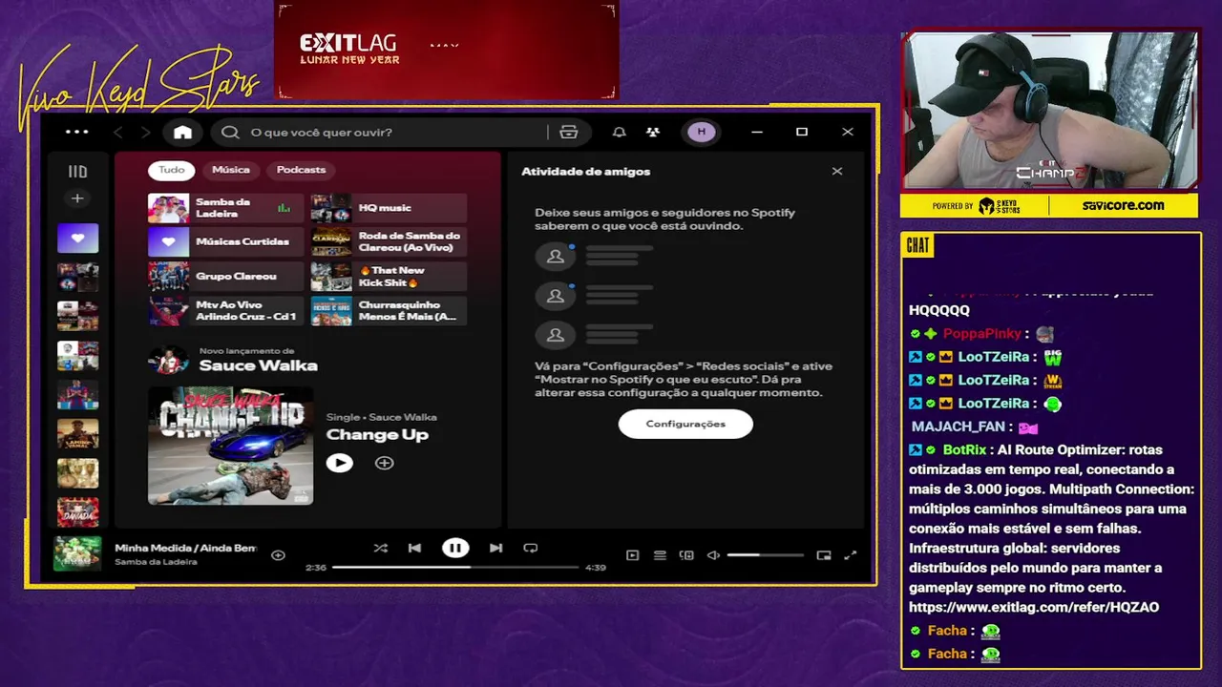The width and height of the screenshot is (1222, 687).
Task: Skip to next track
Action: pos(495,548)
